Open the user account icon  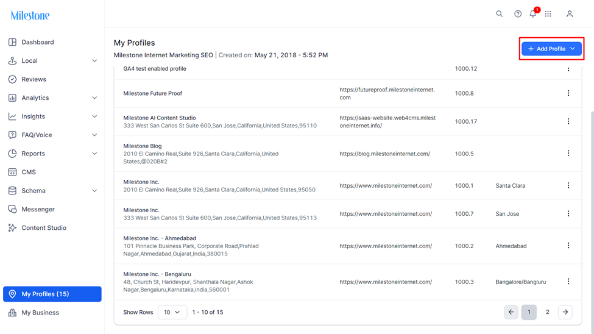(570, 14)
